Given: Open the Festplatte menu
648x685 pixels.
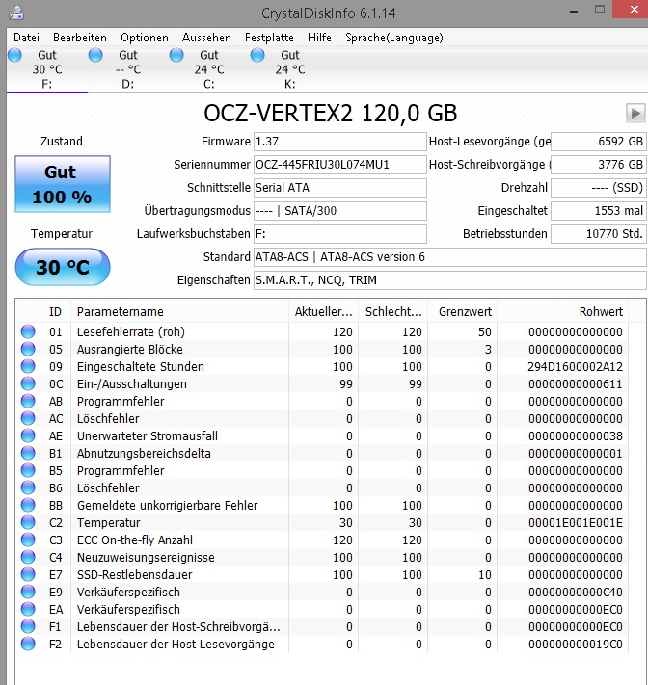Looking at the screenshot, I should pos(269,38).
